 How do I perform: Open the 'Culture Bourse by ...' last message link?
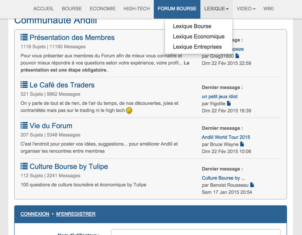point(223,178)
